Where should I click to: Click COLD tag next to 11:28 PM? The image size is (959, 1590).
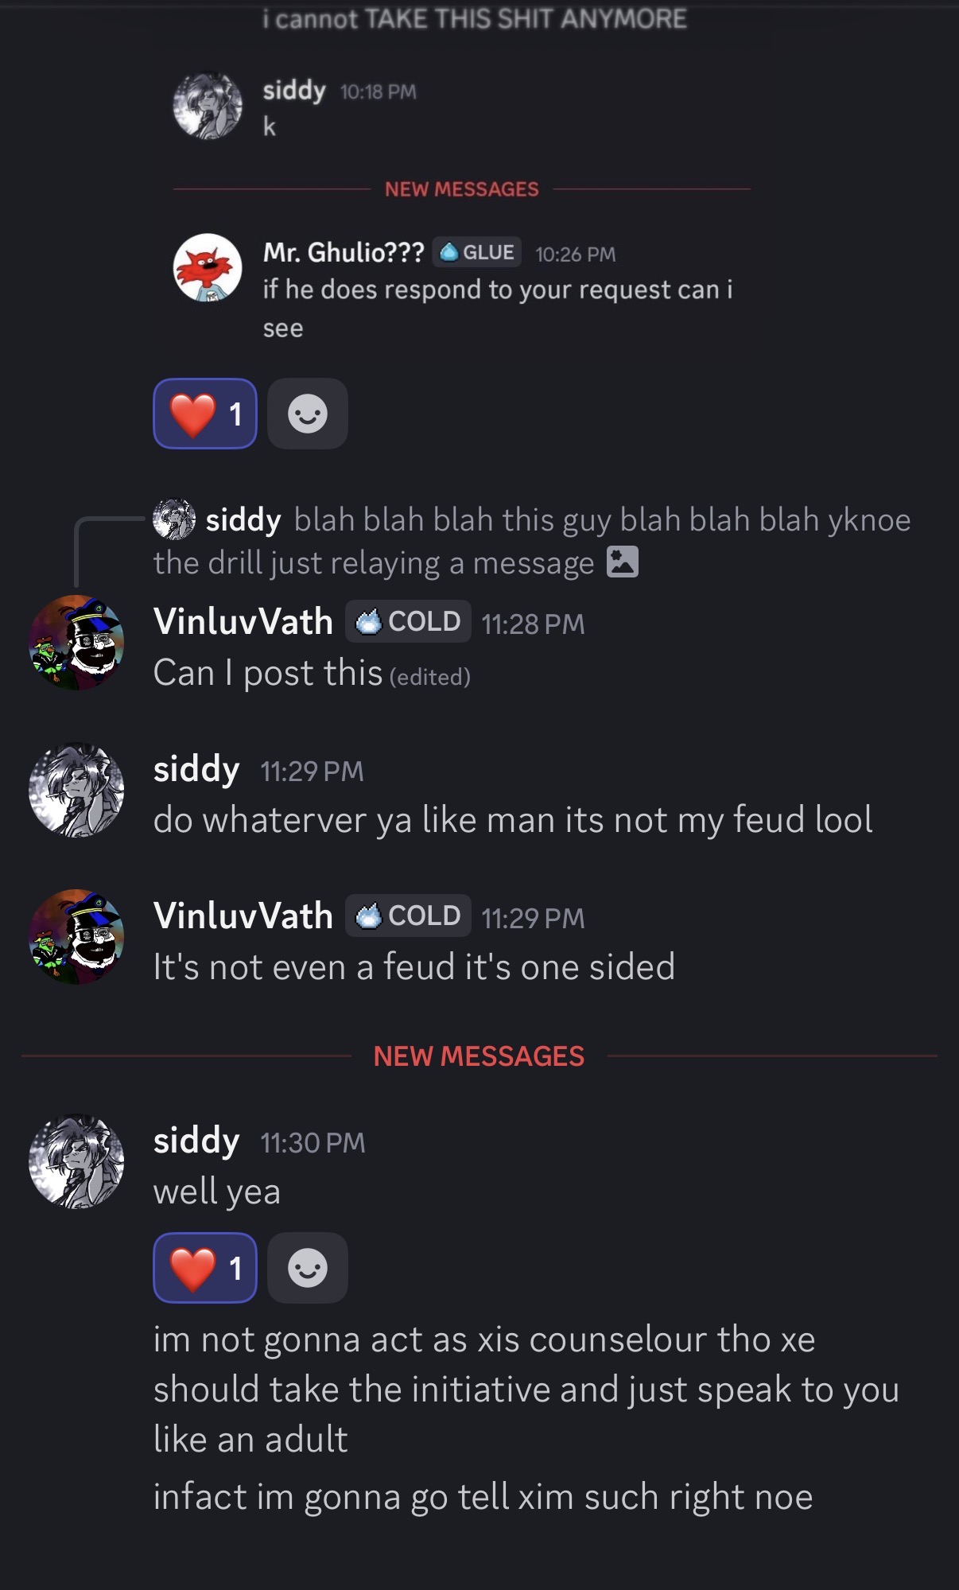pyautogui.click(x=408, y=621)
